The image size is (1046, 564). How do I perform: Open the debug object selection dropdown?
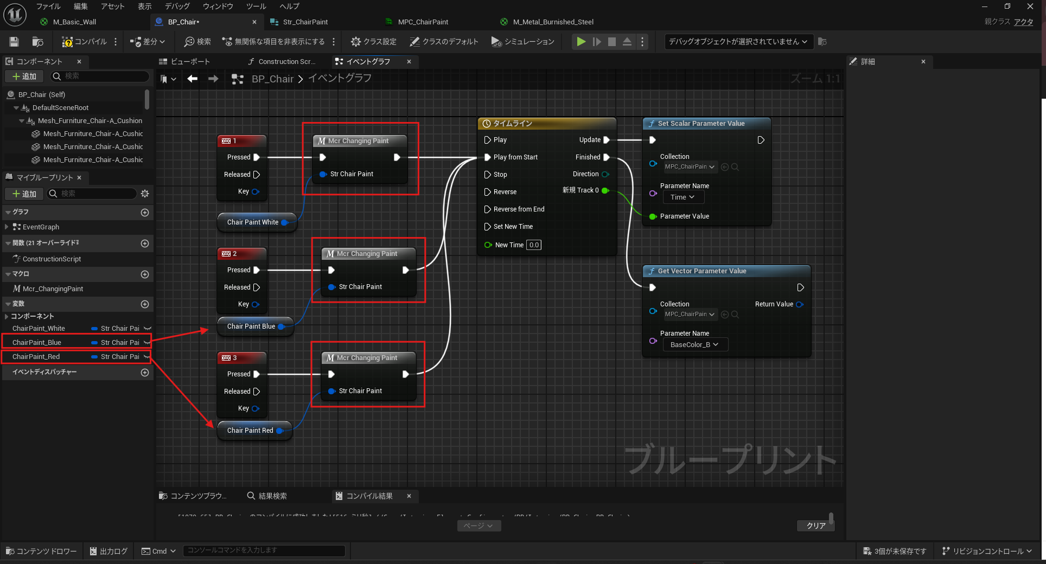738,42
